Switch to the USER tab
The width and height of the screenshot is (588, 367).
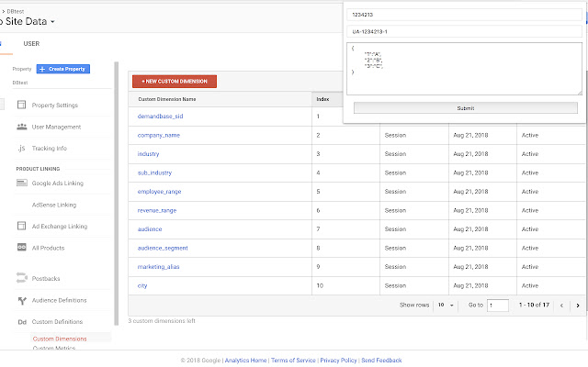coord(31,44)
